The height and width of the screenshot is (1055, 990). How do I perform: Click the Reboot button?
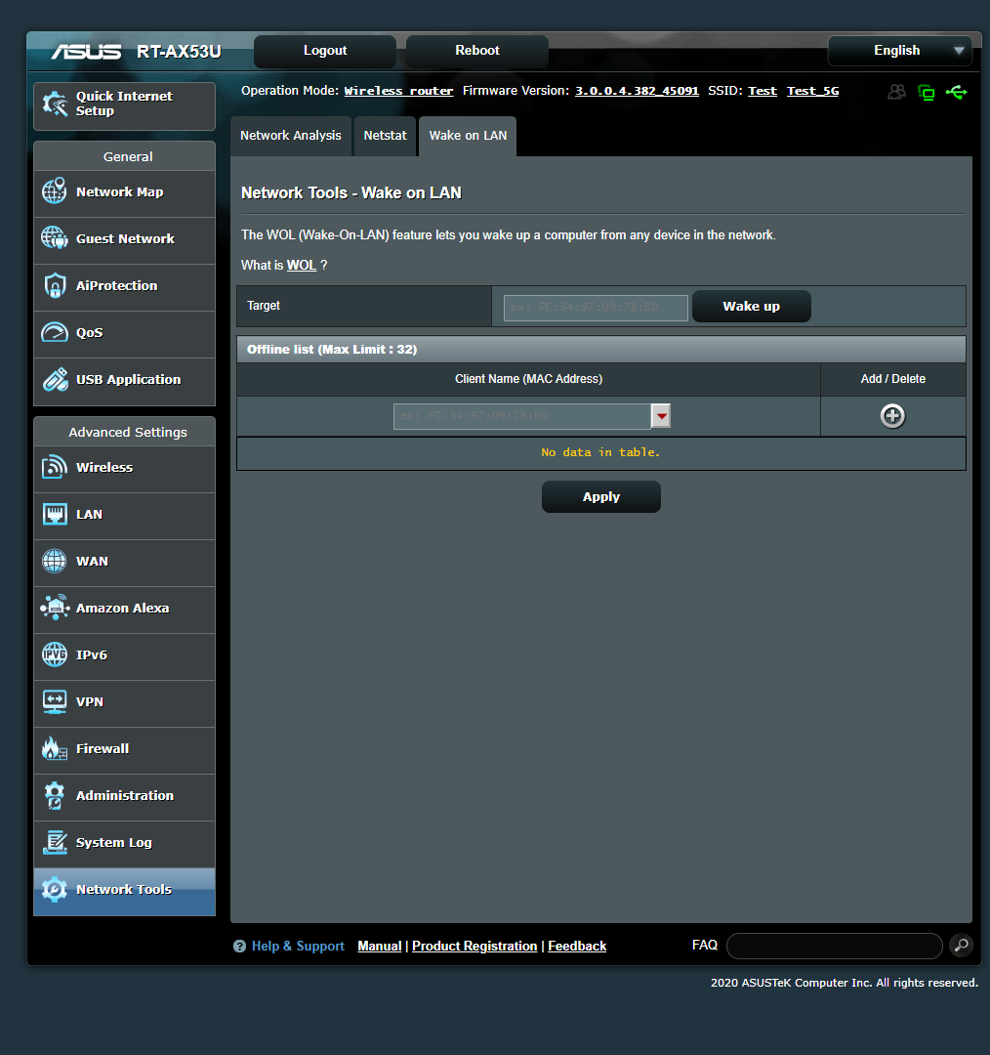coord(477,51)
